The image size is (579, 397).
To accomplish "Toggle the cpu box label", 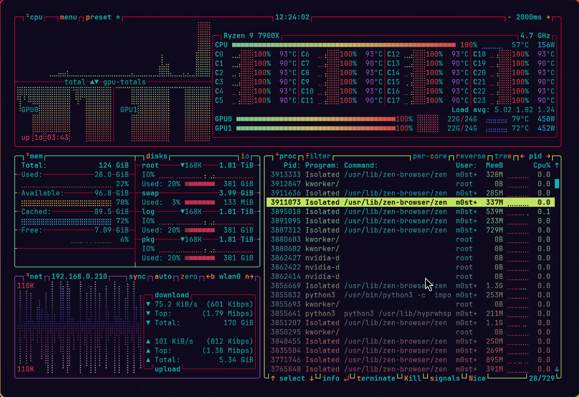I will coord(35,17).
